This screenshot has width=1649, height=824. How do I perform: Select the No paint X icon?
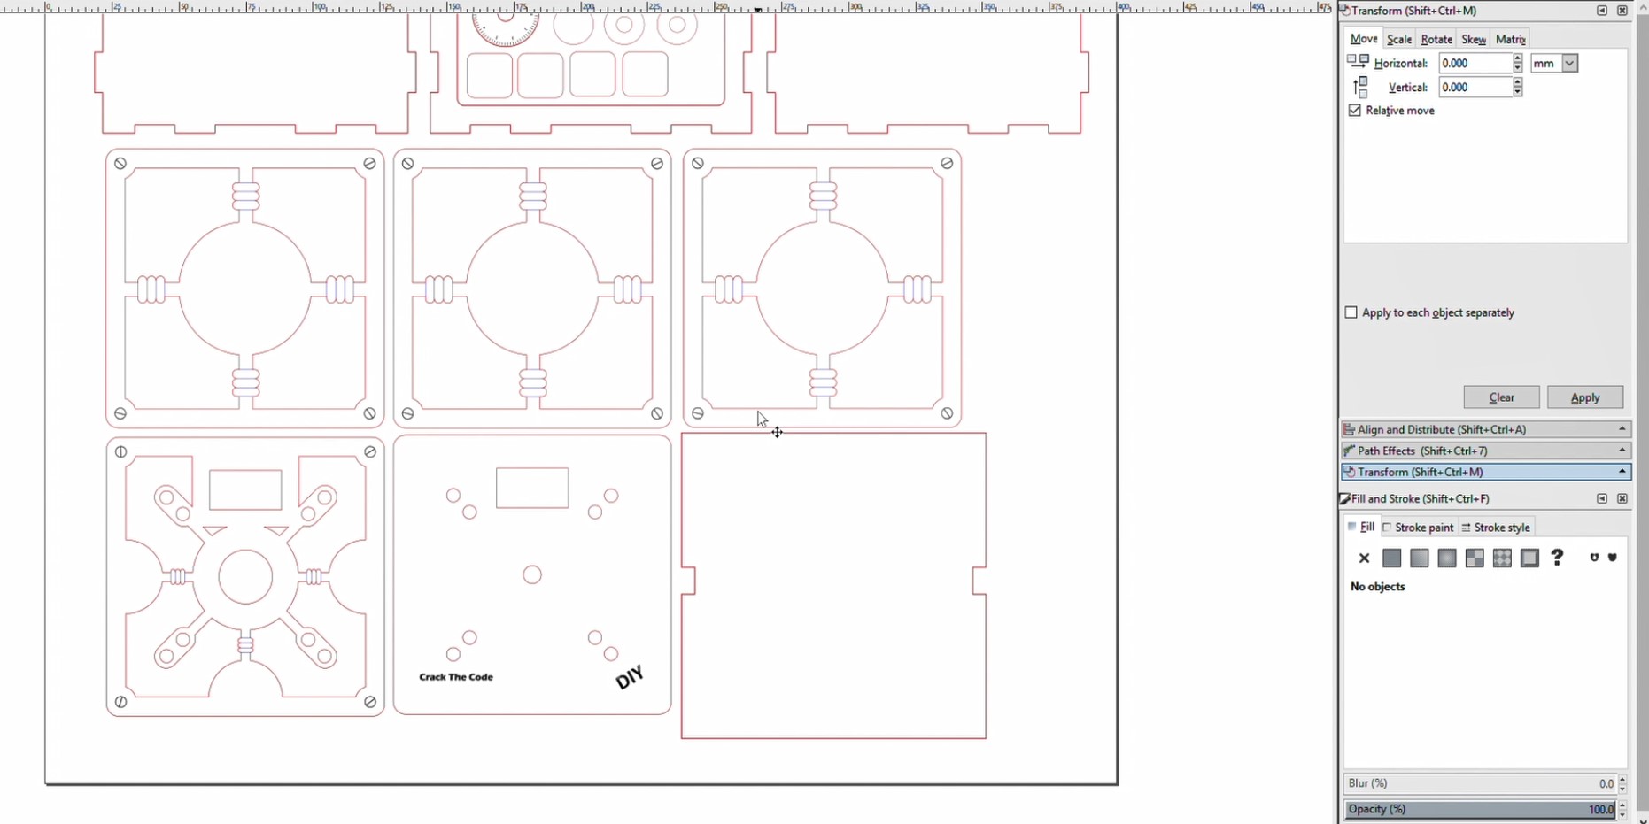pyautogui.click(x=1364, y=558)
